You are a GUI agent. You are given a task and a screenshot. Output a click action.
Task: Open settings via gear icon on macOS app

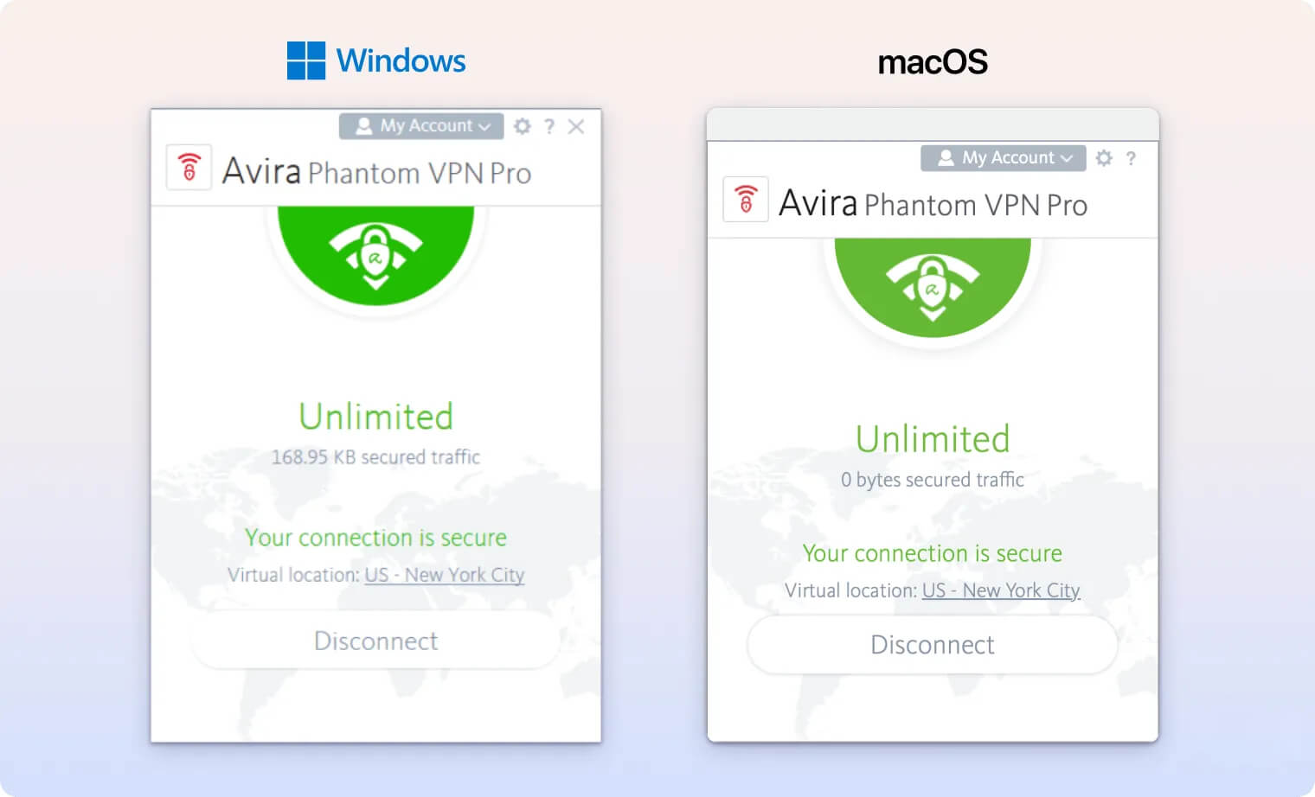(x=1104, y=158)
